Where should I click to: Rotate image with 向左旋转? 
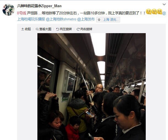[x=64, y=29]
